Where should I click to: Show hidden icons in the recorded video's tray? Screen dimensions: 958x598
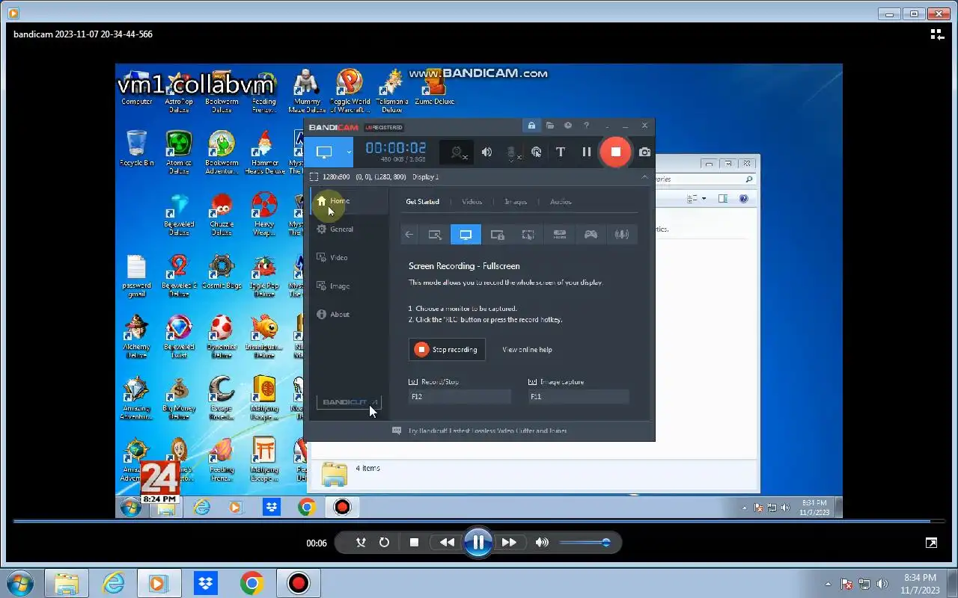(x=744, y=508)
